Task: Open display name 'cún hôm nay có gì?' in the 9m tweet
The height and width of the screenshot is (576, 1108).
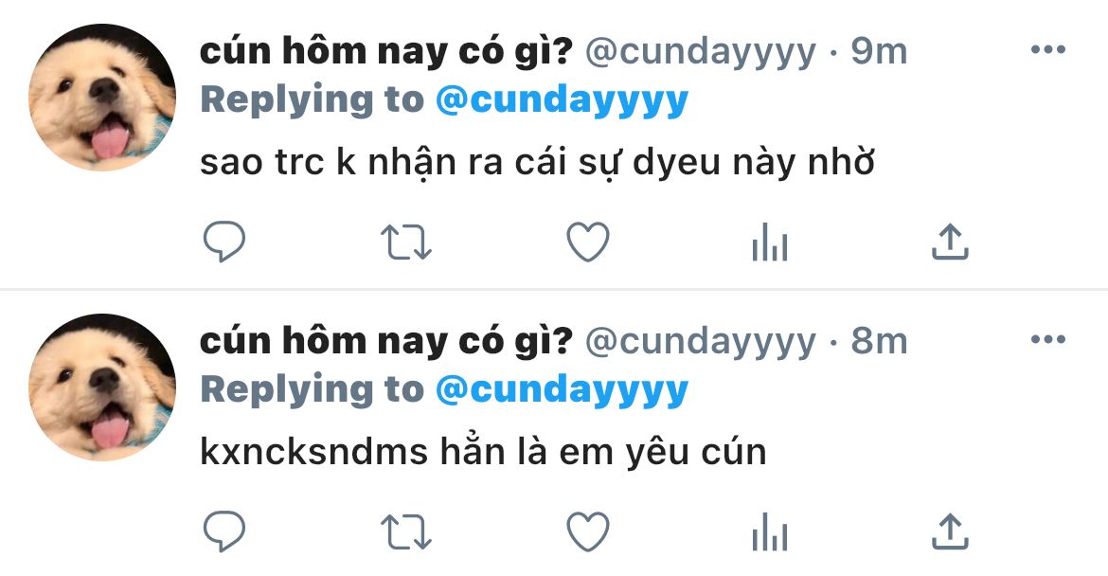Action: pyautogui.click(x=385, y=51)
